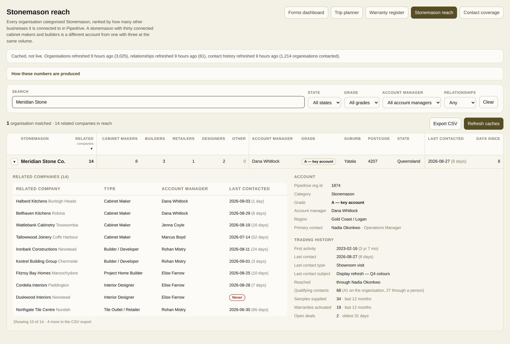Click Jenna Coyle account manager cell
Screen dimensions: 510x344
click(173, 225)
